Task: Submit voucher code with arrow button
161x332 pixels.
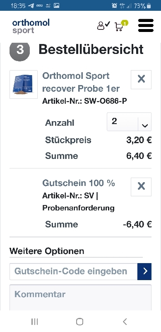Action: click(x=144, y=271)
